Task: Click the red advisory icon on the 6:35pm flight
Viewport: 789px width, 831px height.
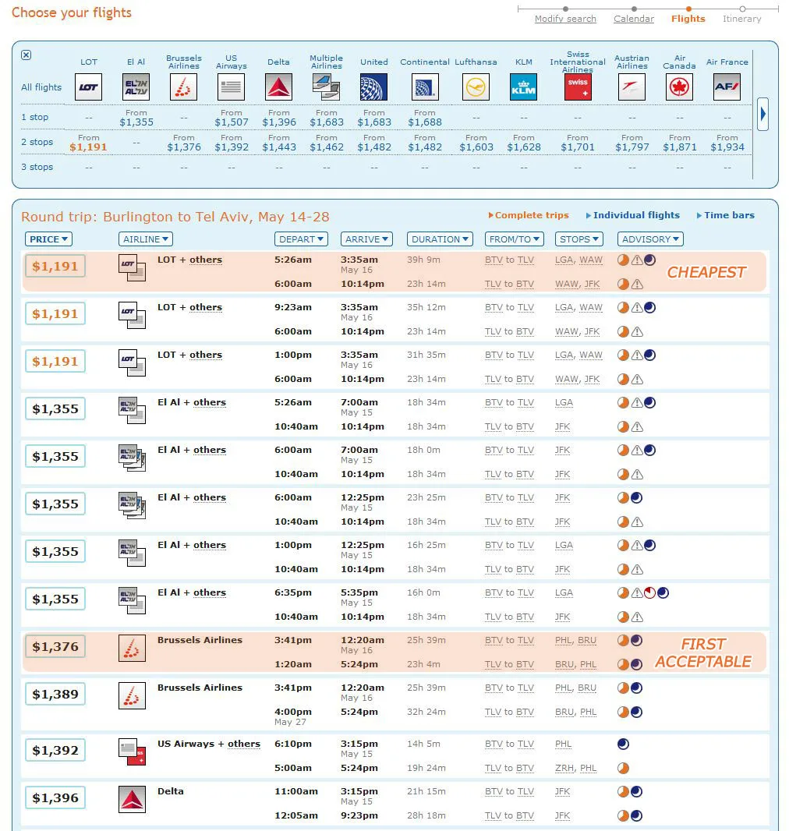Action: [x=650, y=593]
